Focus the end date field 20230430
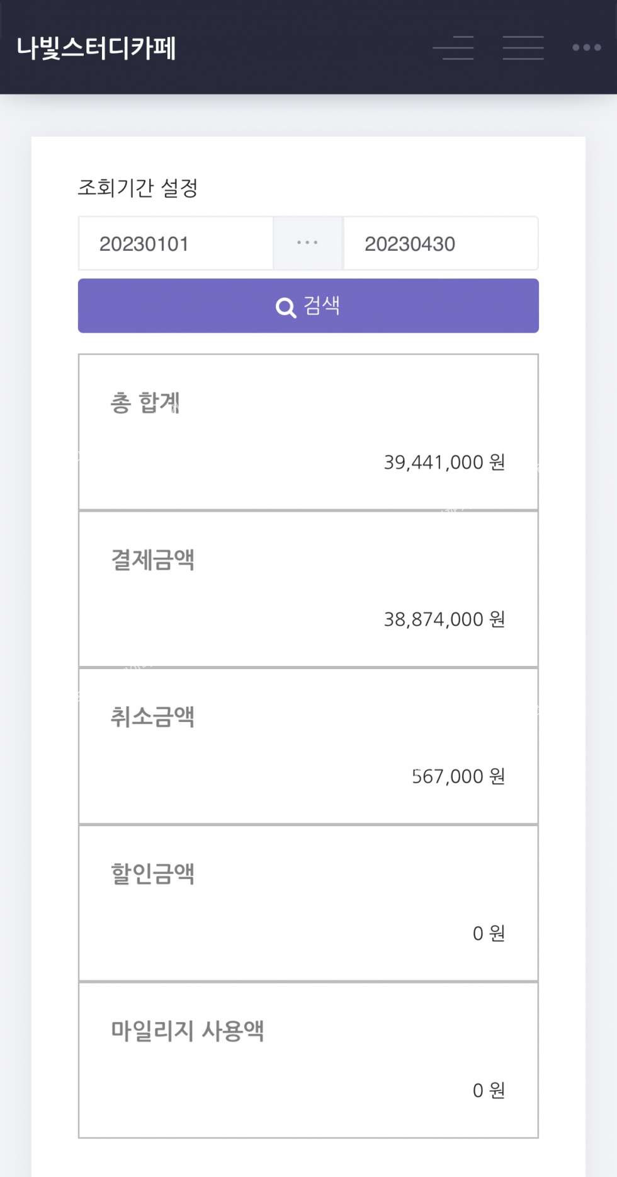Screen dimensions: 617x1177 pyautogui.click(x=441, y=244)
